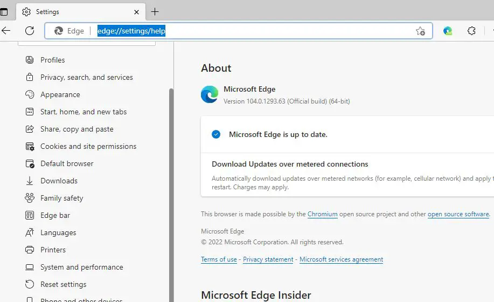
Task: Open Downloads settings
Action: coord(59,181)
